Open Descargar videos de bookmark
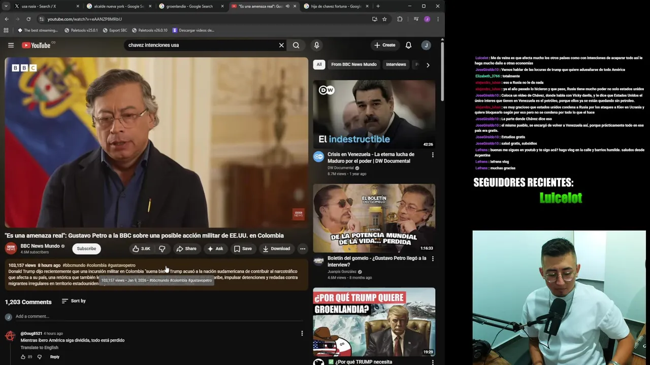 pos(193,30)
